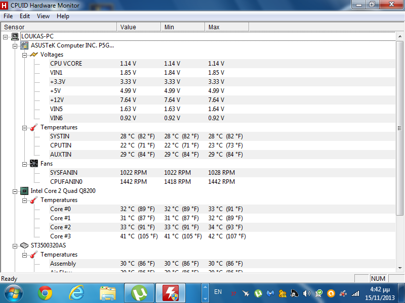The height and width of the screenshot is (303, 405).
Task: Click the uTorrent tray icon
Action: tap(258, 293)
